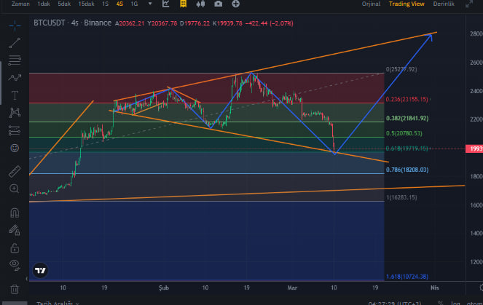
Task: Open the Derinlik depth view
Action: coord(444,4)
